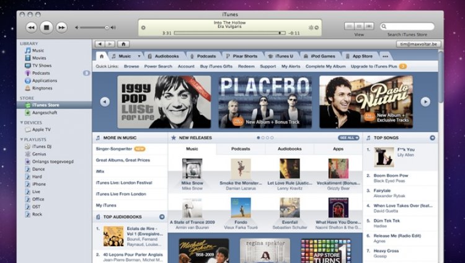This screenshot has width=465, height=263.
Task: Open the Top Audiobooks arrow button
Action: (162, 216)
